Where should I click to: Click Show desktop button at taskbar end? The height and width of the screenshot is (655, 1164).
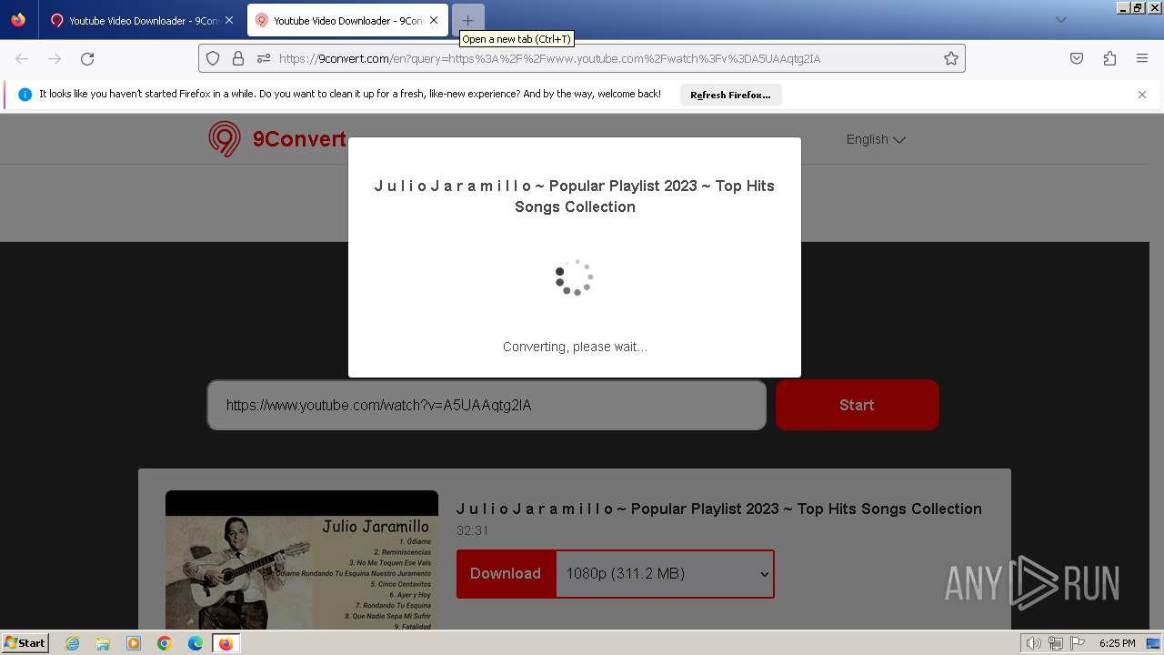click(x=1154, y=643)
